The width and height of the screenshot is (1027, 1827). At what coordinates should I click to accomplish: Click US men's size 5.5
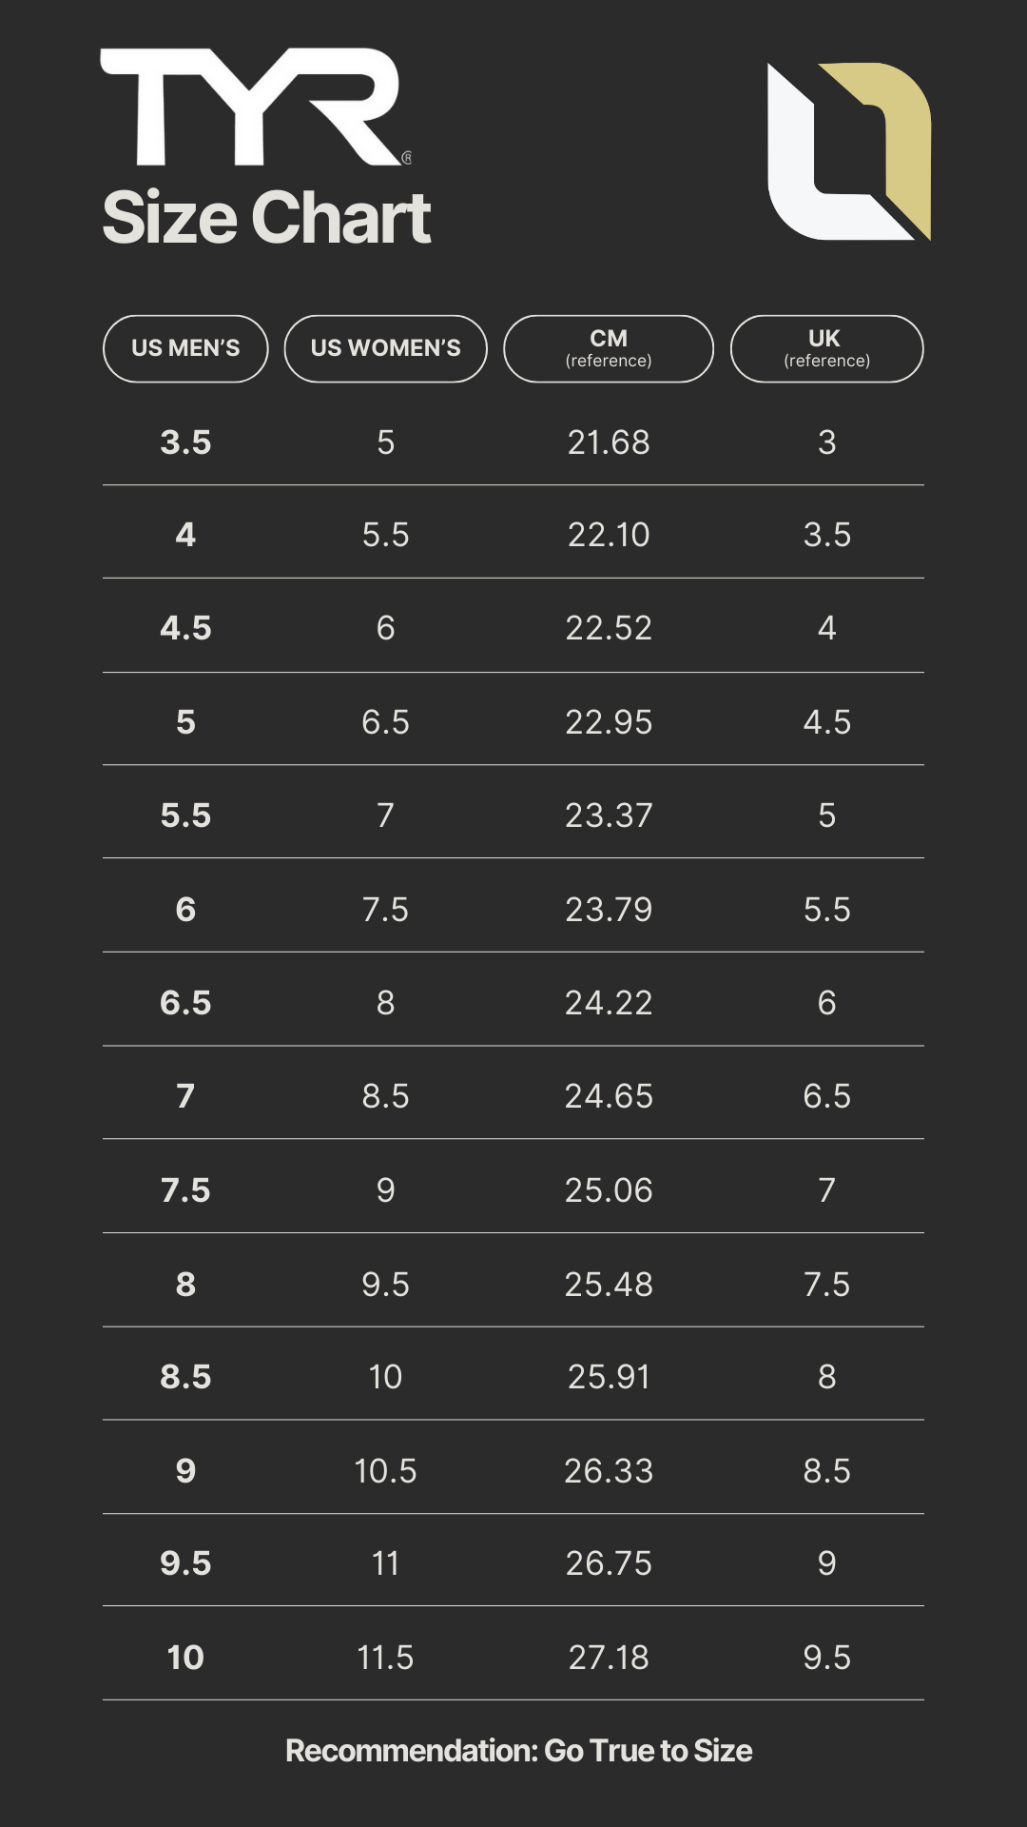pyautogui.click(x=185, y=815)
